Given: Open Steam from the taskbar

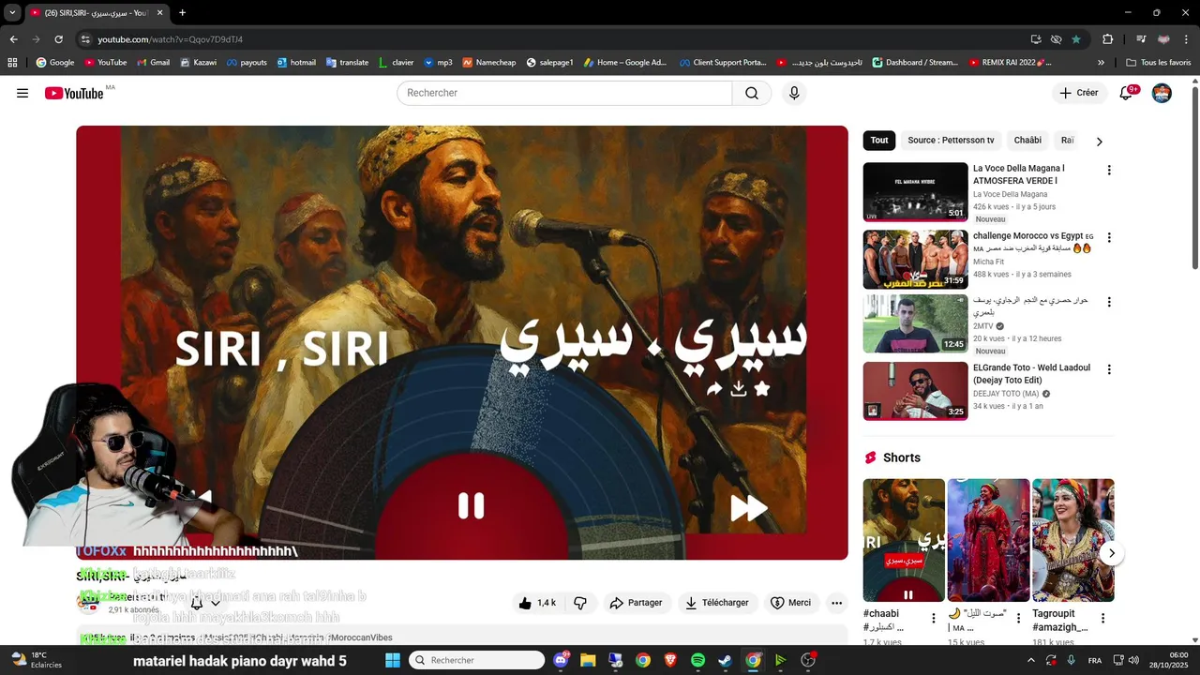Looking at the screenshot, I should coord(725,660).
